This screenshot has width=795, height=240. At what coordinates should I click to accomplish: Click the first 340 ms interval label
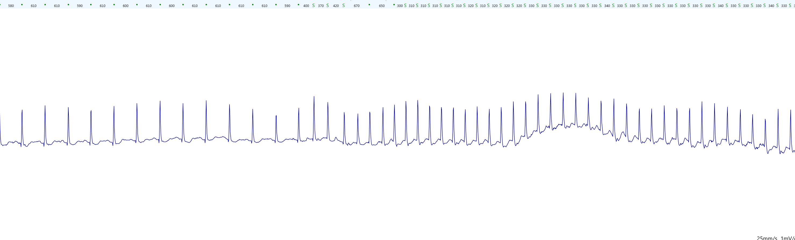(x=607, y=6)
